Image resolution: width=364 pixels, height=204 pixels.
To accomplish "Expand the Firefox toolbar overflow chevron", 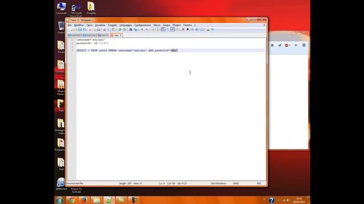I will click(296, 45).
